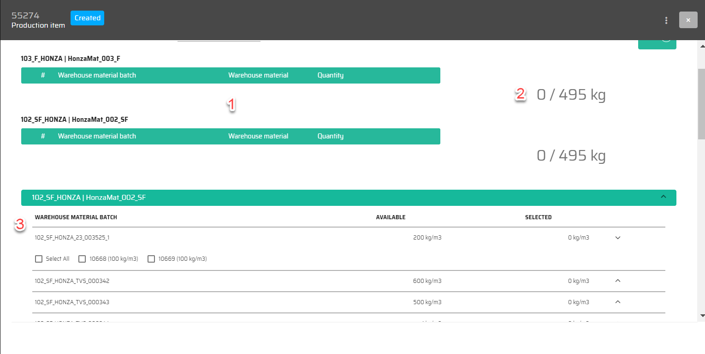Close the production item dialog
Image resolution: width=705 pixels, height=354 pixels.
coord(688,20)
